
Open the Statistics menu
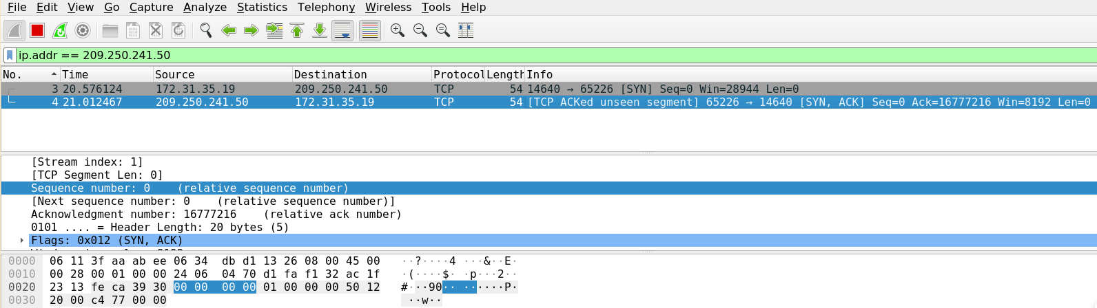(x=262, y=7)
